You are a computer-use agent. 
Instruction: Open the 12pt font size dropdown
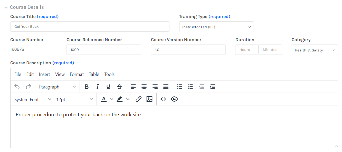pyautogui.click(x=74, y=99)
